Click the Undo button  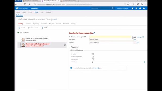pyautogui.click(x=45, y=28)
